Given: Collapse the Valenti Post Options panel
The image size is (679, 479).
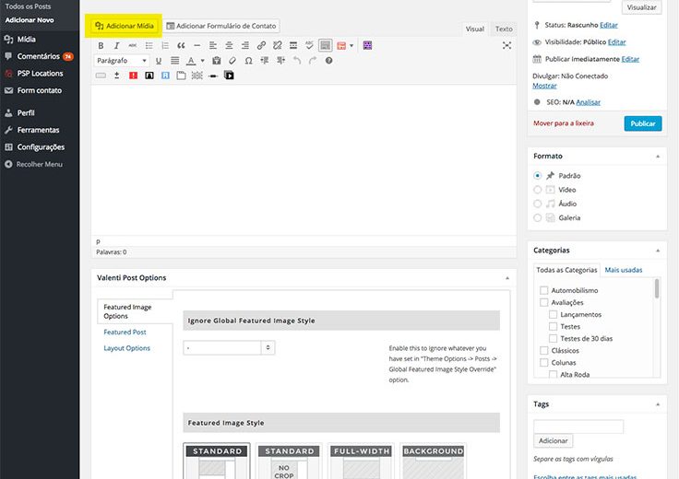Looking at the screenshot, I should coord(506,277).
